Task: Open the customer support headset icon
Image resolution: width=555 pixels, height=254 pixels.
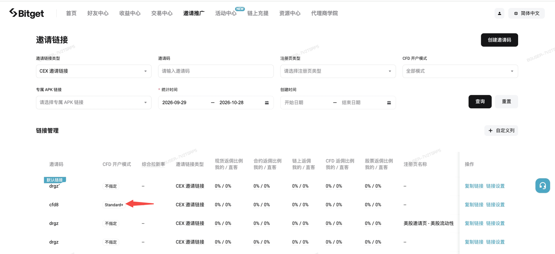Action: coord(542,186)
